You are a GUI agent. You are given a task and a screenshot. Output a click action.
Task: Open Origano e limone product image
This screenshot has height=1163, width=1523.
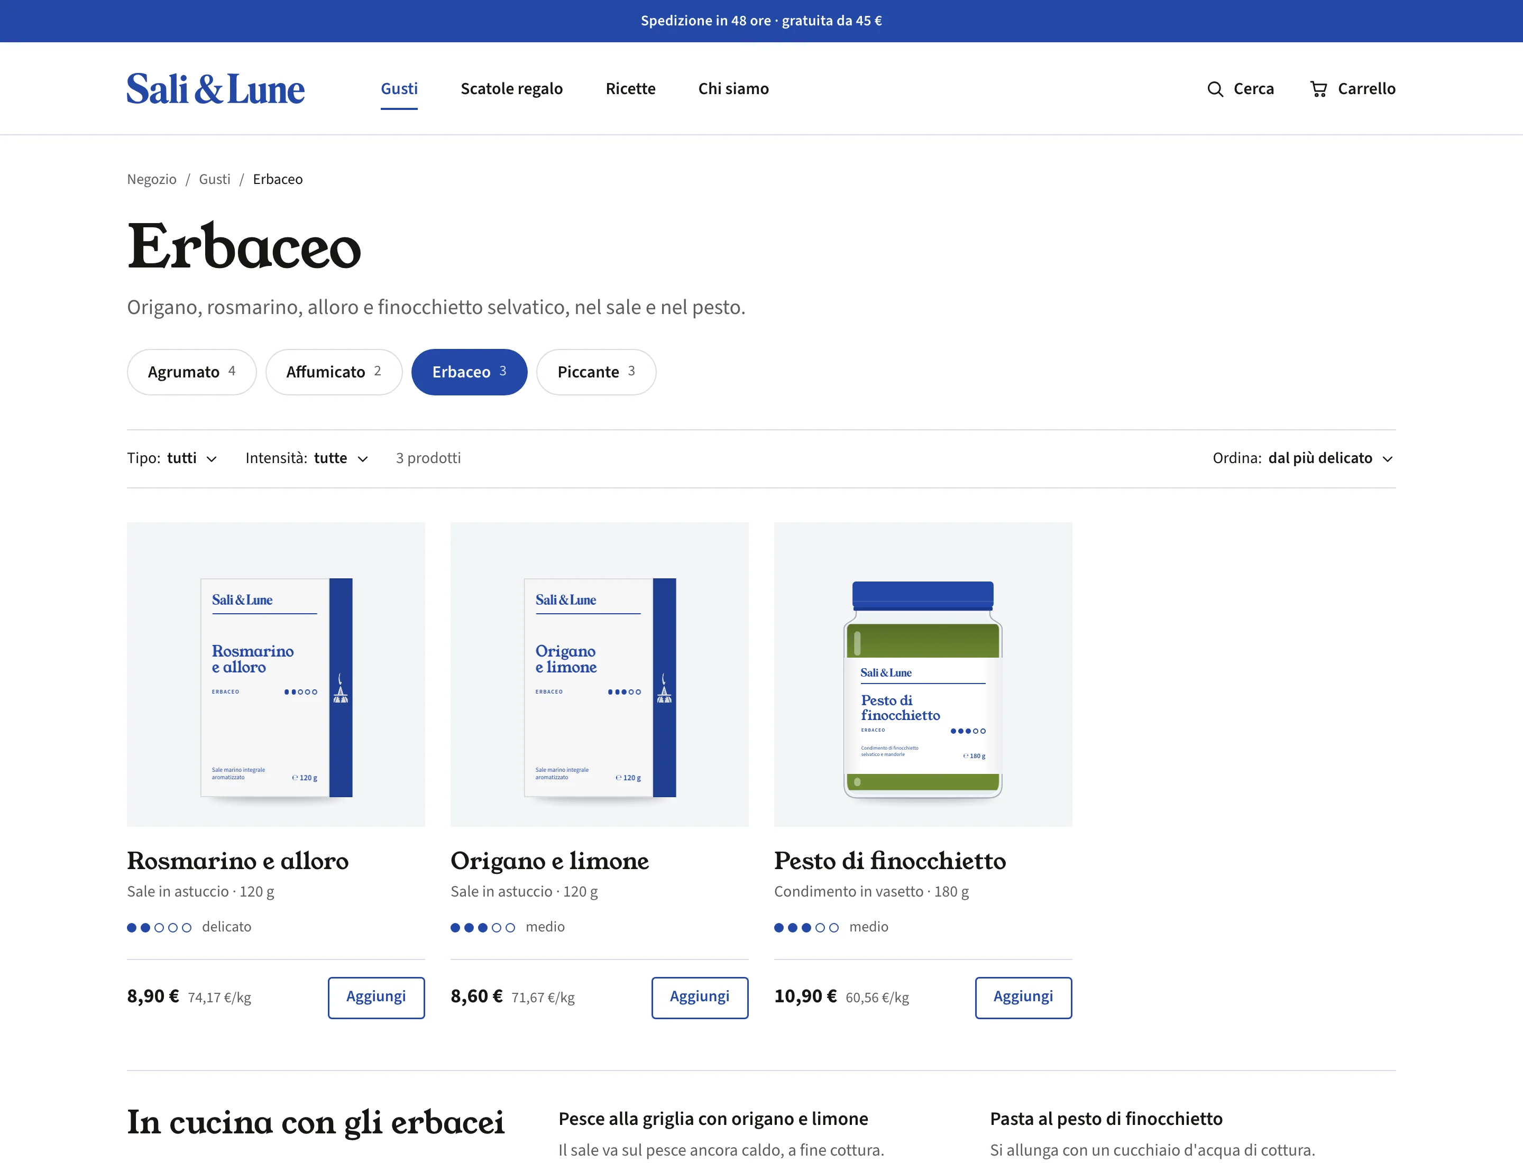point(600,674)
